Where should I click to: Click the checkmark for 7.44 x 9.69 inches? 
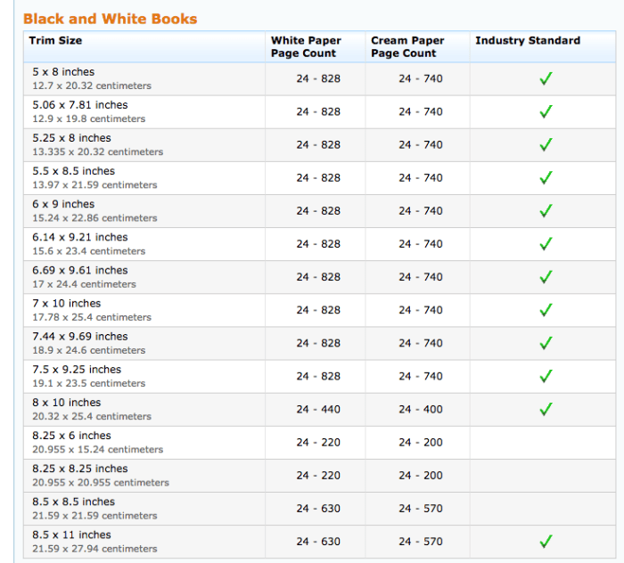[546, 343]
